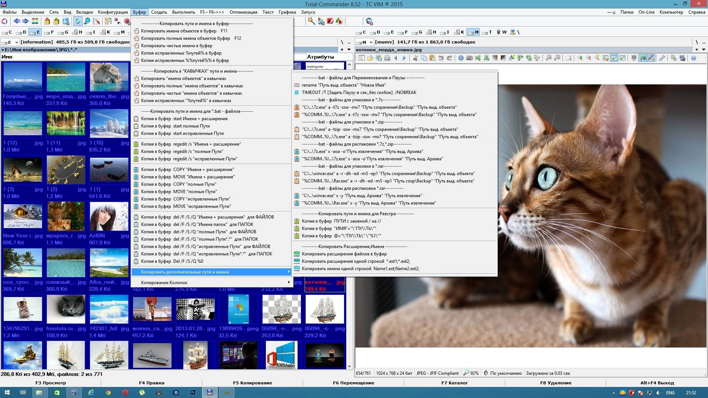
Task: Toggle the highlighted brush icon beside the wrench icon
Action: [651, 58]
